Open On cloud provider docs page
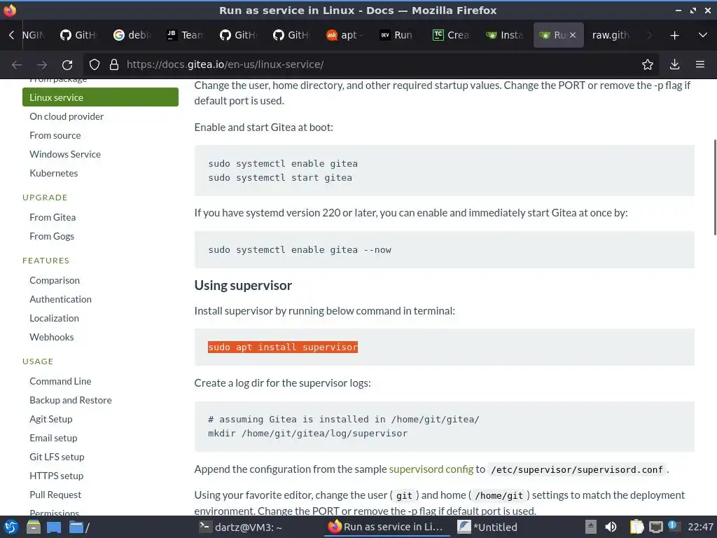Image resolution: width=717 pixels, height=538 pixels. [x=67, y=116]
